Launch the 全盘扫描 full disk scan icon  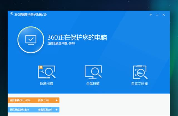point(93,72)
